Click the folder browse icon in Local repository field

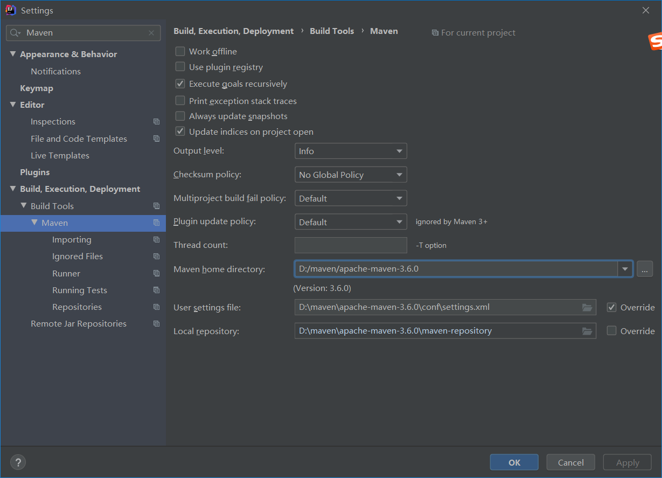pyautogui.click(x=587, y=331)
